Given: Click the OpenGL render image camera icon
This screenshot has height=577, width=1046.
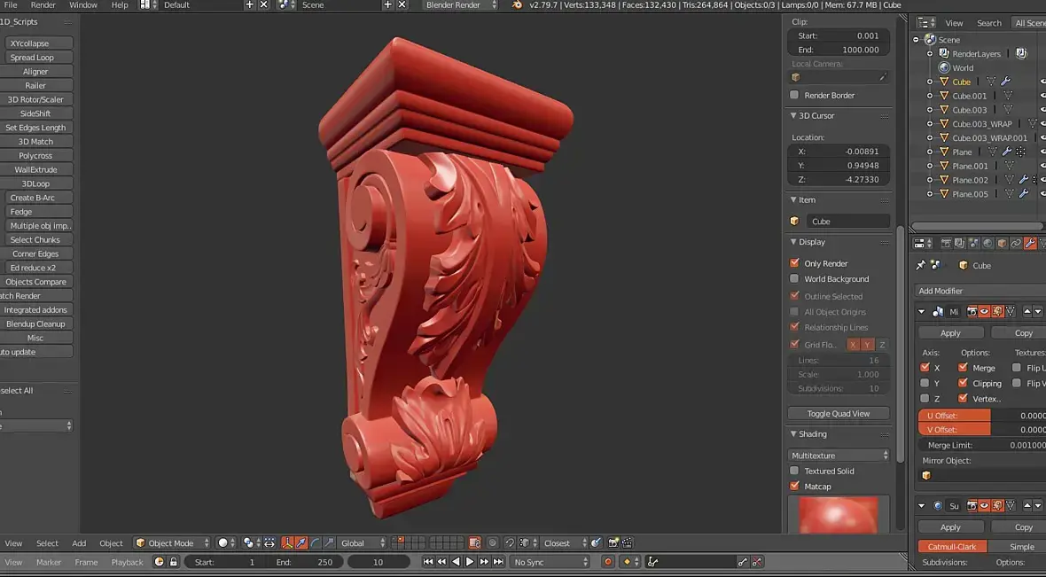Looking at the screenshot, I should 613,543.
